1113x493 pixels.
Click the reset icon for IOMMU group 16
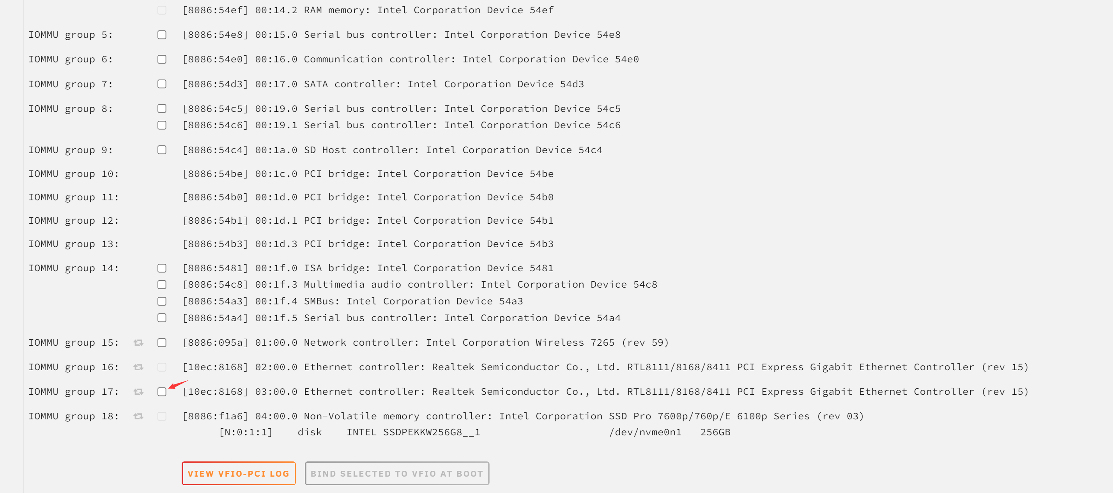138,367
